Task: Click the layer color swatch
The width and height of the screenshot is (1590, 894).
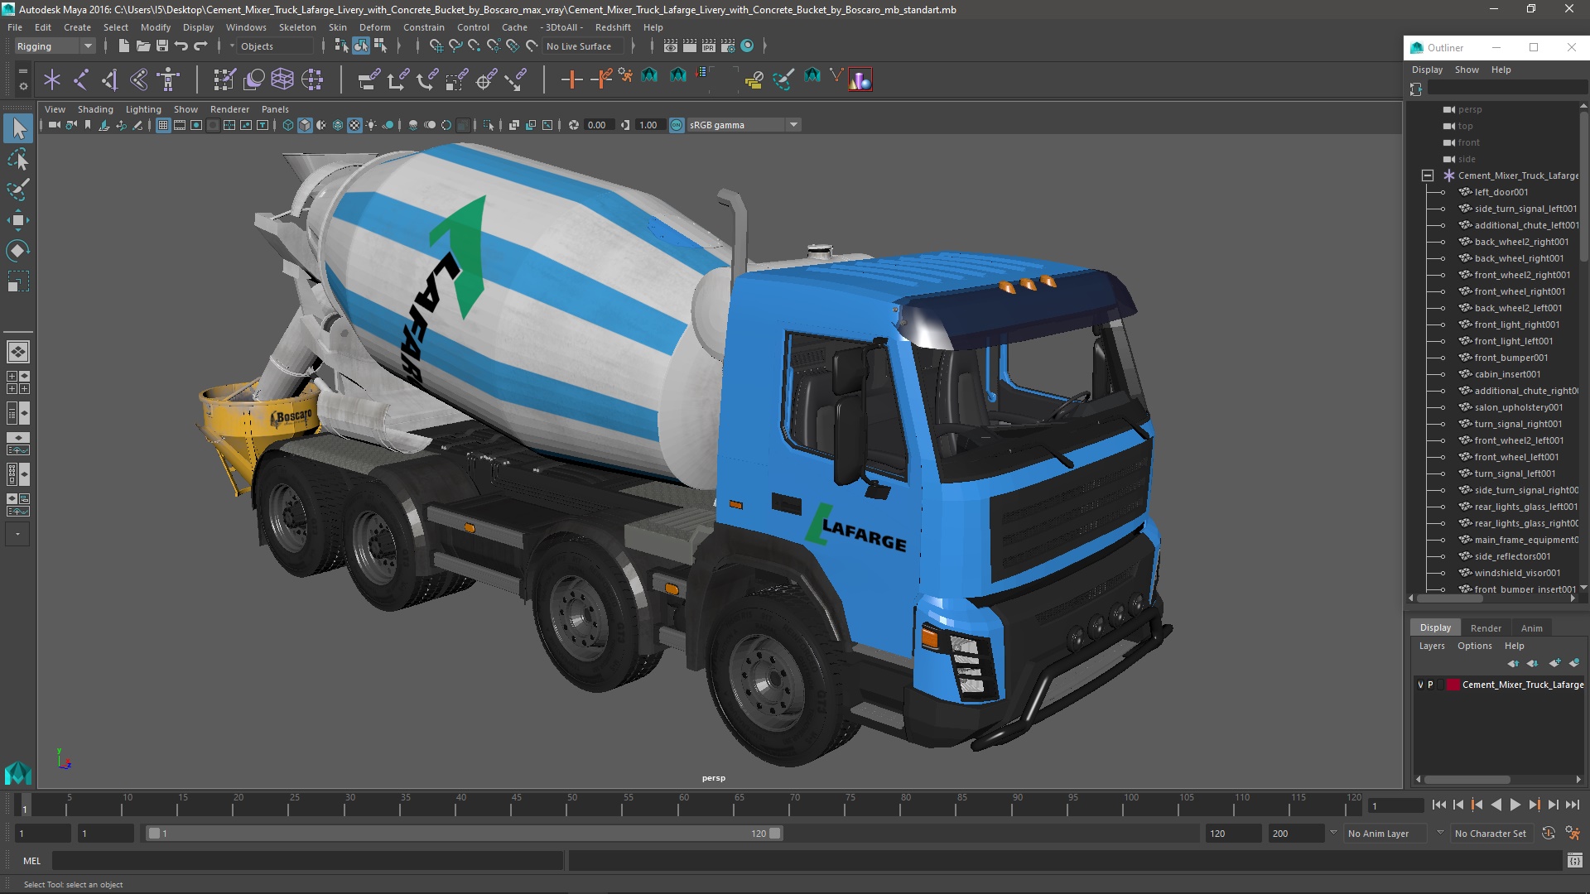Action: click(1453, 685)
